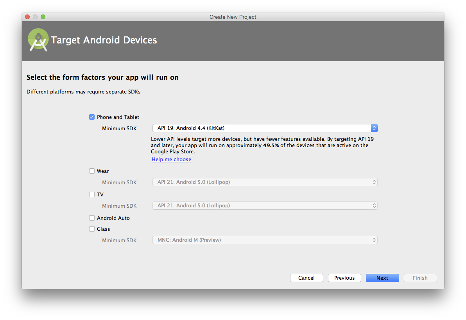Image resolution: width=466 pixels, height=320 pixels.
Task: Expand the Glass MNC Android M dropdown
Action: click(265, 240)
